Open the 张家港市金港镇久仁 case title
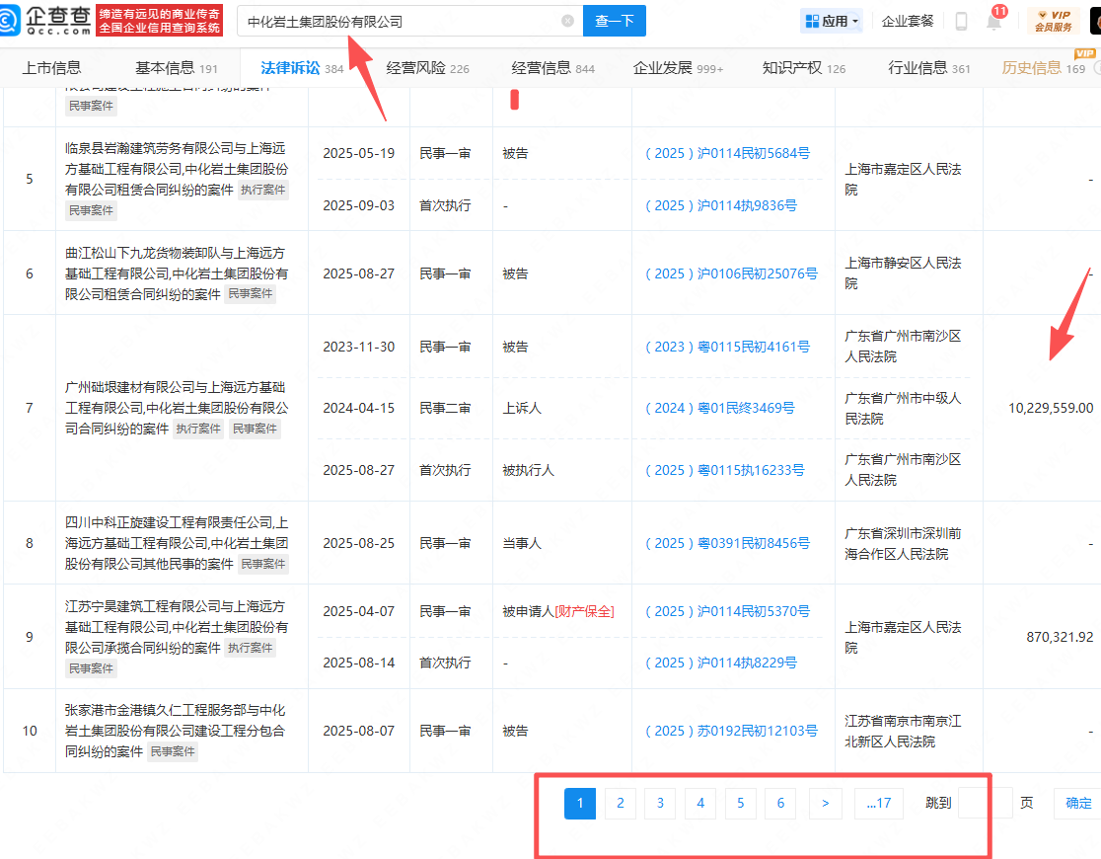This screenshot has height=859, width=1101. click(x=175, y=731)
